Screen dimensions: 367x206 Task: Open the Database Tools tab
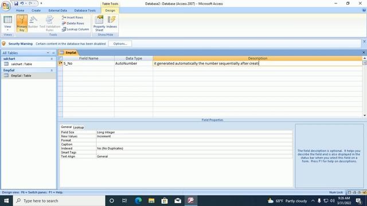[85, 10]
